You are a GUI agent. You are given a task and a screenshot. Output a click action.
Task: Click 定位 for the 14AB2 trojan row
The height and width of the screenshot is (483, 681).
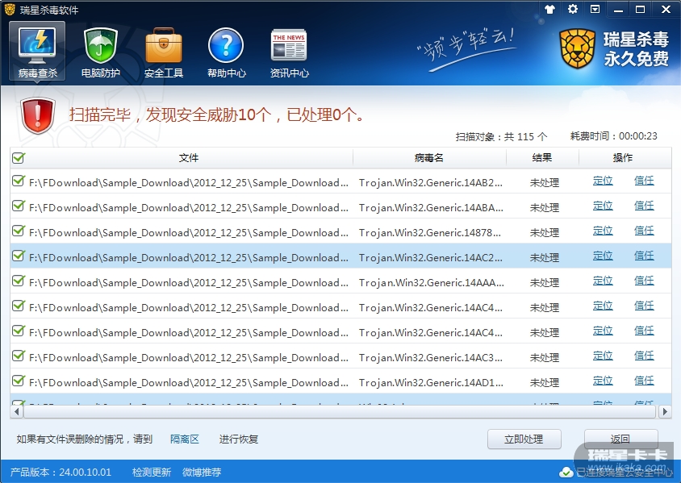coord(603,181)
